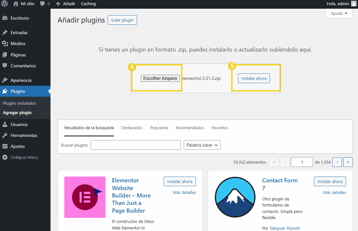Click the WordPress logo icon
Image resolution: width=358 pixels, height=231 pixels.
5,4
